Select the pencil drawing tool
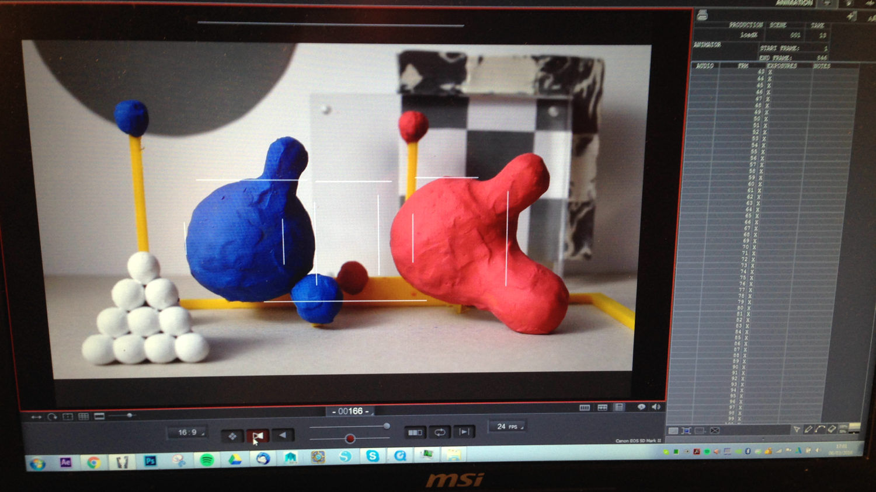 pyautogui.click(x=808, y=429)
